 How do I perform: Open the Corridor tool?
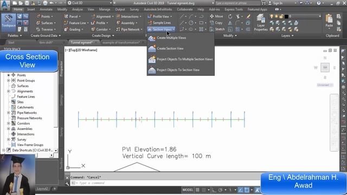click(x=101, y=29)
